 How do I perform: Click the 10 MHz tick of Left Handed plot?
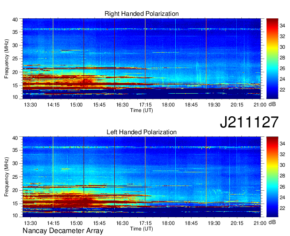pyautogui.click(x=15, y=215)
